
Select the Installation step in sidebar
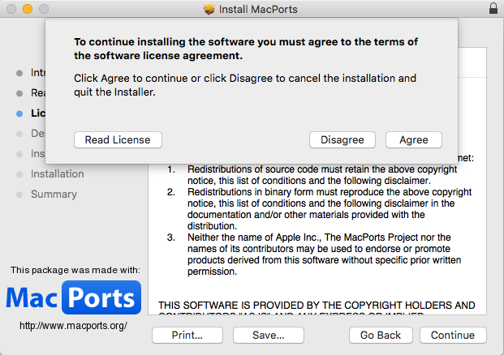[57, 173]
